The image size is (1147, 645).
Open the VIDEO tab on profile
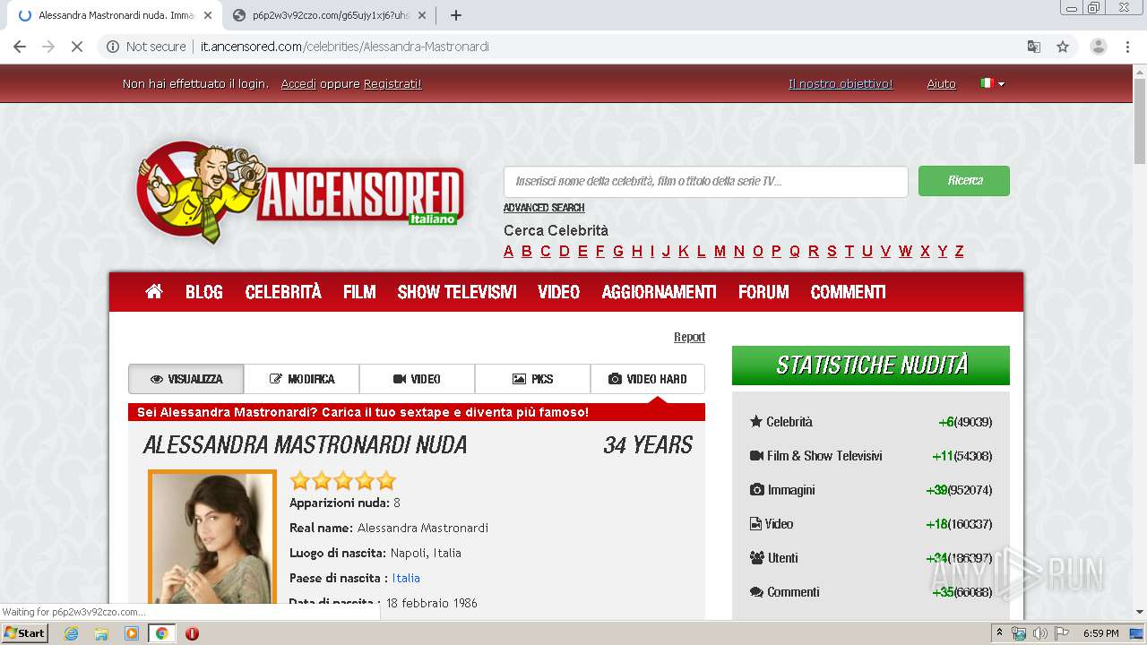pyautogui.click(x=418, y=379)
